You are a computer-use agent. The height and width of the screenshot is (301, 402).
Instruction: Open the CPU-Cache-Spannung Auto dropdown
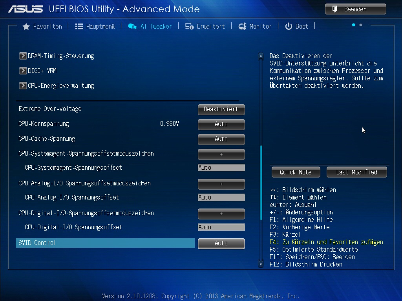tap(221, 139)
